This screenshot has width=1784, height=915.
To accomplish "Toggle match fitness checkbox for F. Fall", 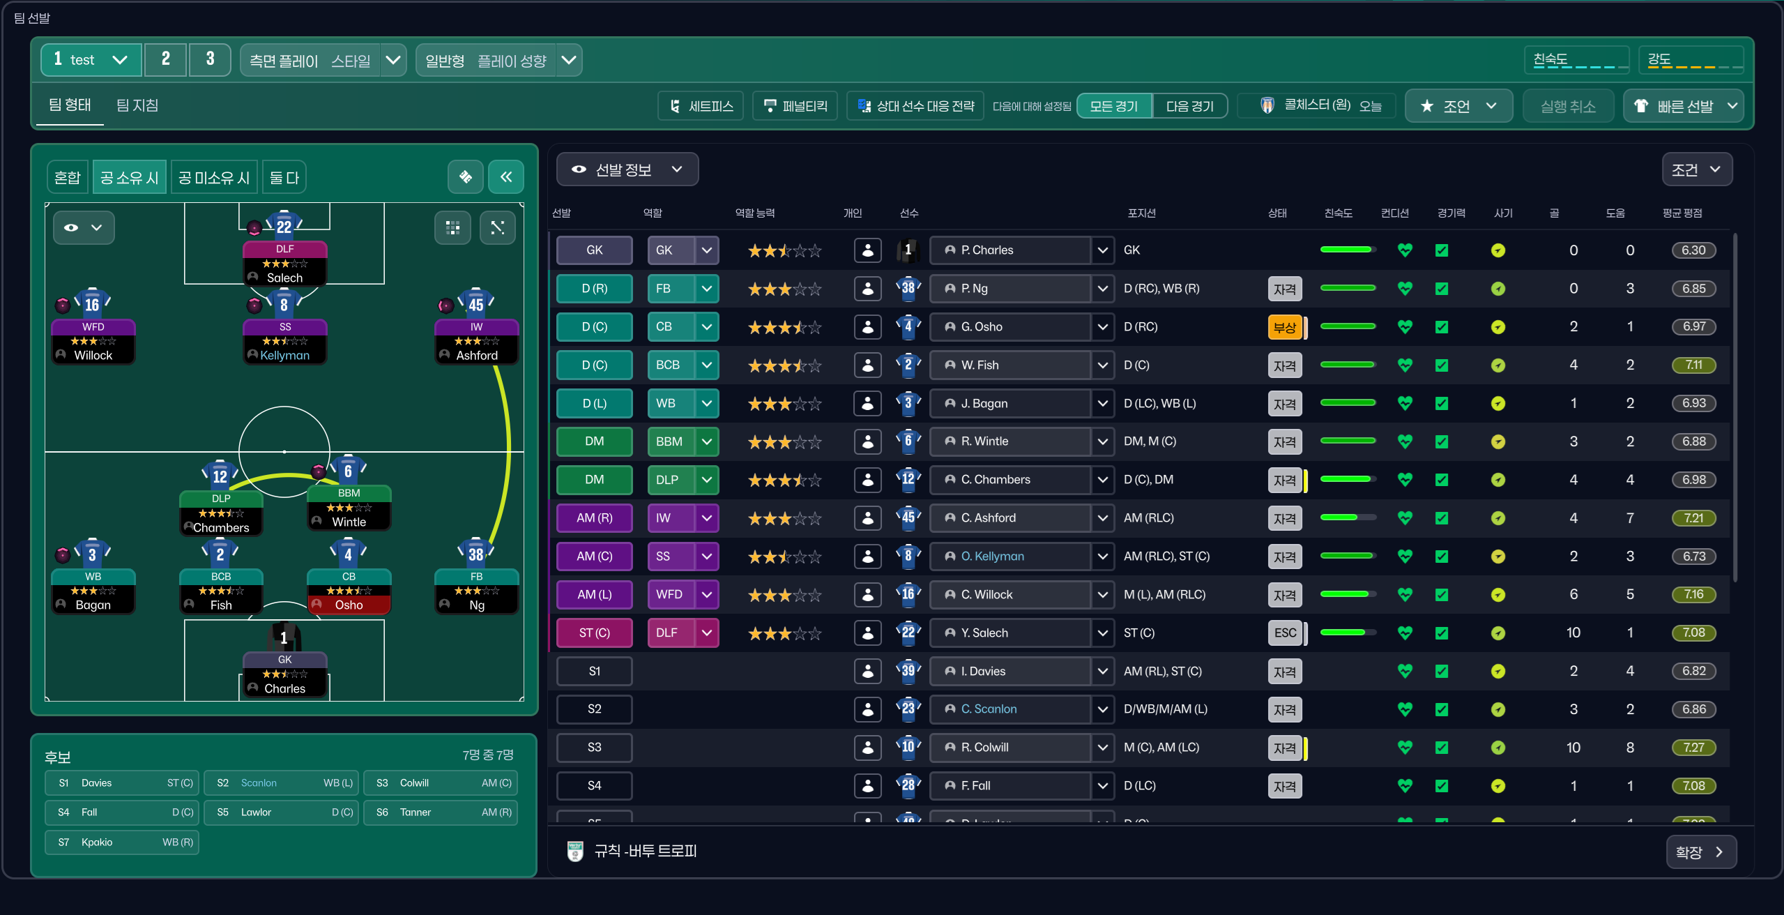I will pos(1442,786).
